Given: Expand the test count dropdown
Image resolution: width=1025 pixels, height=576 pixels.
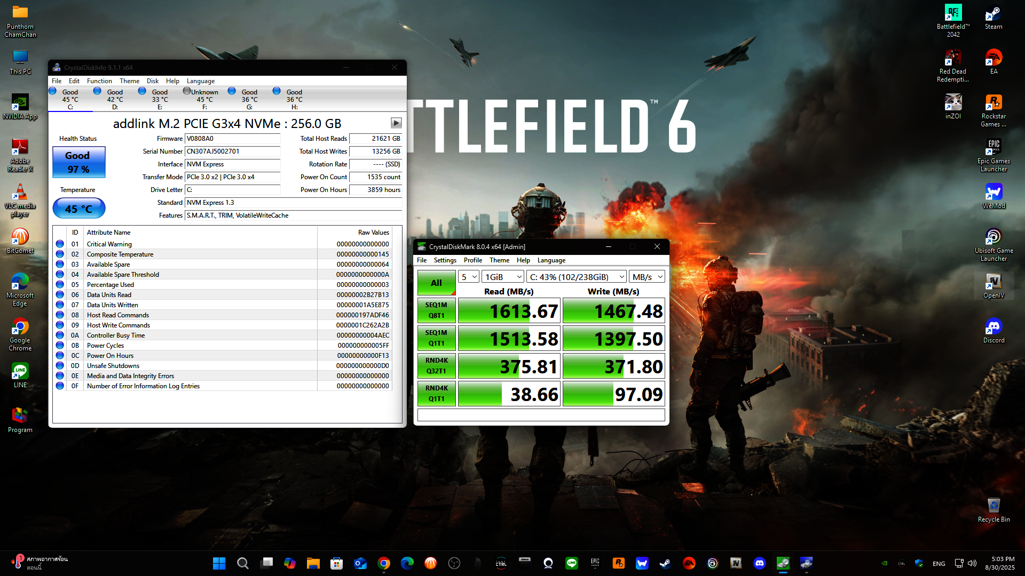Looking at the screenshot, I should 469,277.
